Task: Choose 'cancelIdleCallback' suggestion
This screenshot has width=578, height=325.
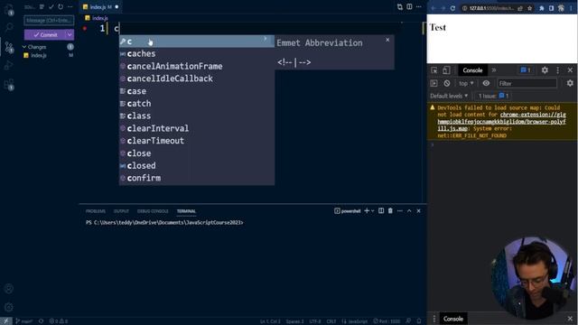Action: (197, 79)
